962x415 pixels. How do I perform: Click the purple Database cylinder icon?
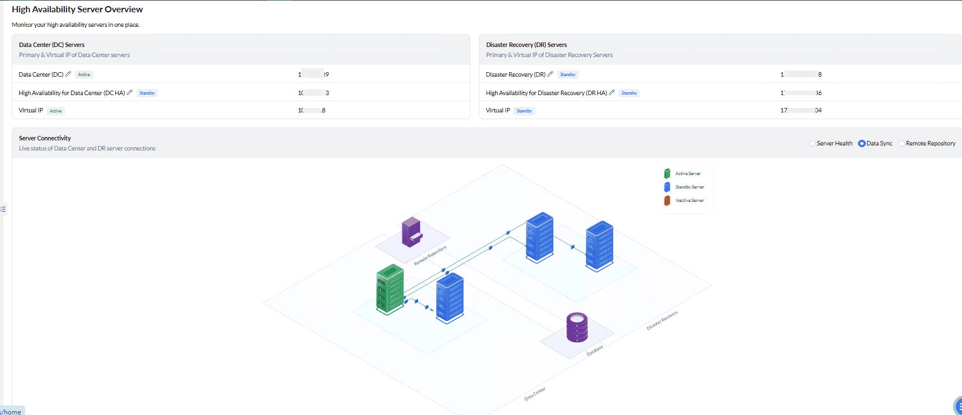(577, 327)
